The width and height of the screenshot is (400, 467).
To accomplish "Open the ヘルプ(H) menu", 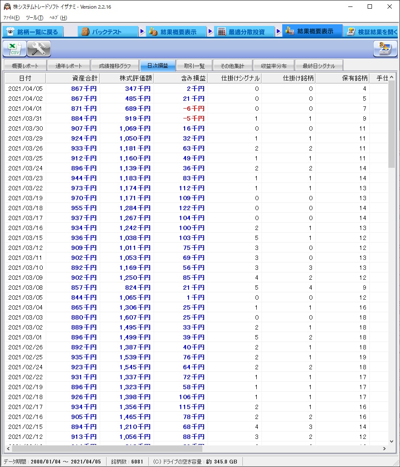I will tap(58, 18).
